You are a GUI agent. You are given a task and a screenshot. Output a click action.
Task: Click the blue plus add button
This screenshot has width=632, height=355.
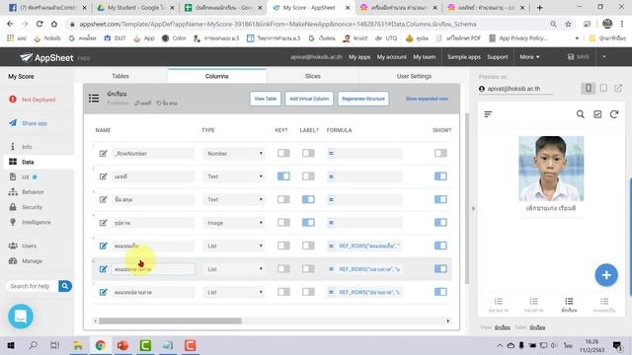tap(606, 275)
